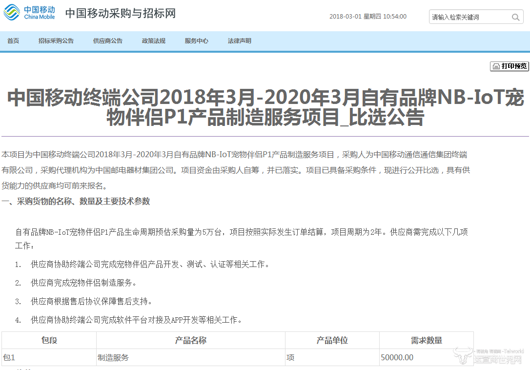Click the 中国移动采购与招标网 site title
Image resolution: width=530 pixels, height=370 pixels.
(120, 13)
